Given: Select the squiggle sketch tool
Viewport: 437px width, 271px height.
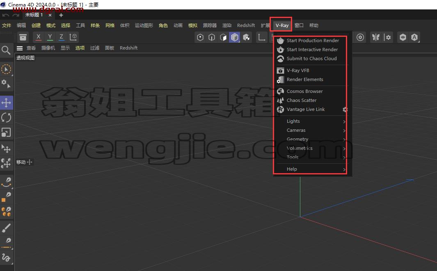Looking at the screenshot, I should pyautogui.click(x=6, y=257).
